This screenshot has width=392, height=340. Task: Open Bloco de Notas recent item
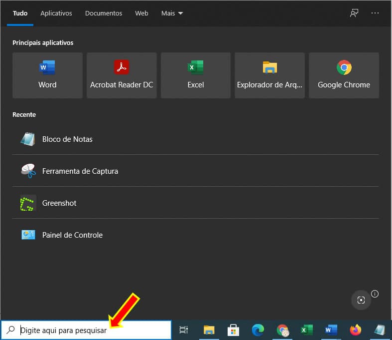(195, 139)
